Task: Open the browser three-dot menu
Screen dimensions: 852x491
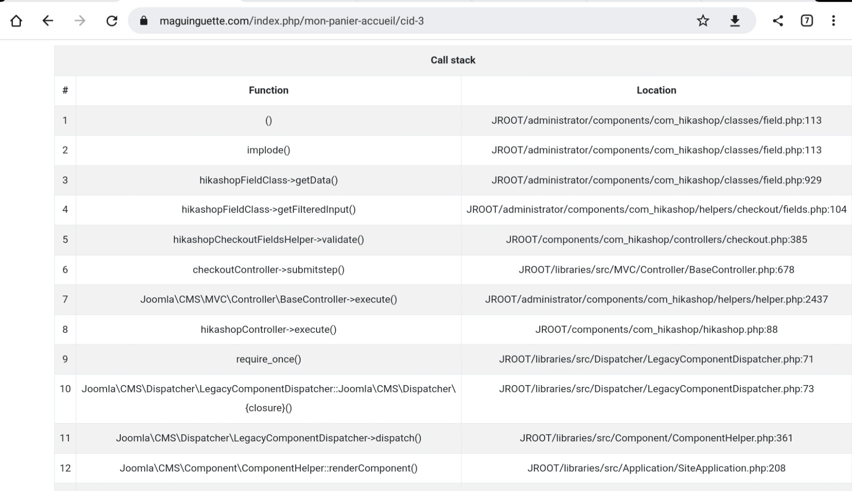Action: [x=833, y=21]
